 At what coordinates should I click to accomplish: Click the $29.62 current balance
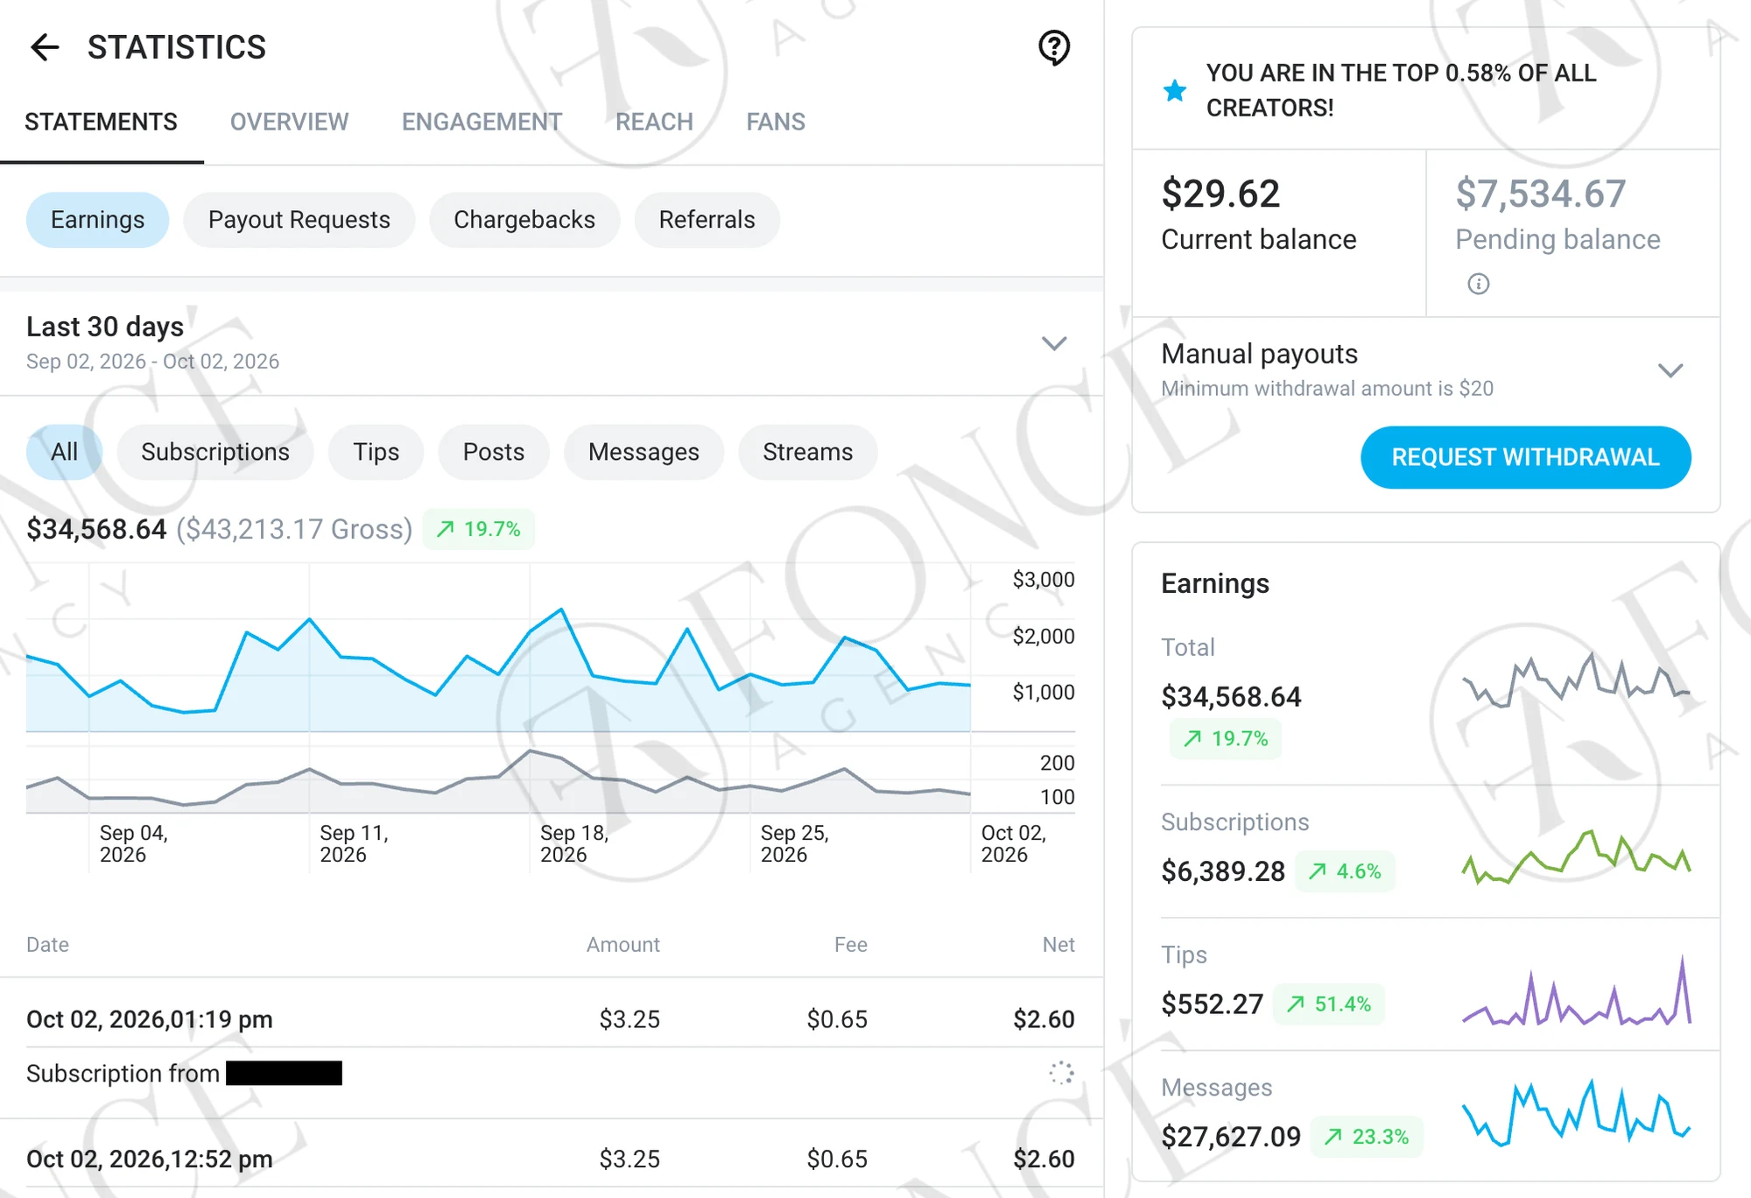1220,194
